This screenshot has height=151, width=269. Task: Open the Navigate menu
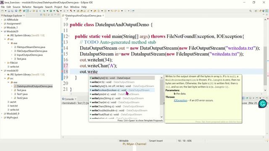(x=38, y=7)
